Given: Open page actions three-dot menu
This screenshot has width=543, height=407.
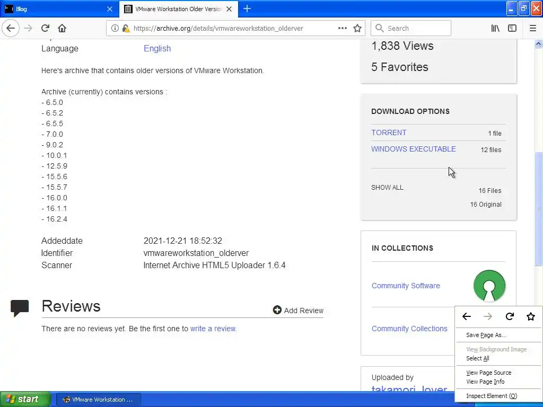Looking at the screenshot, I should click(342, 28).
